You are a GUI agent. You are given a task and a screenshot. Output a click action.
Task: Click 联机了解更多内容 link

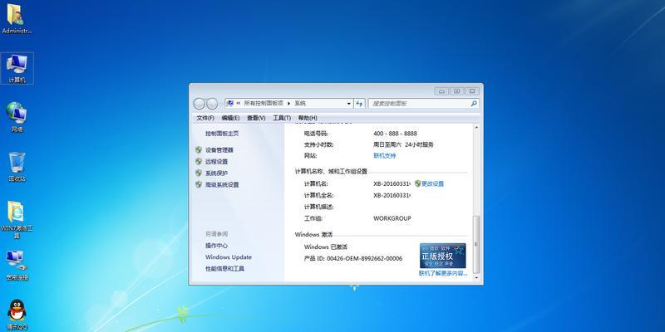[443, 274]
